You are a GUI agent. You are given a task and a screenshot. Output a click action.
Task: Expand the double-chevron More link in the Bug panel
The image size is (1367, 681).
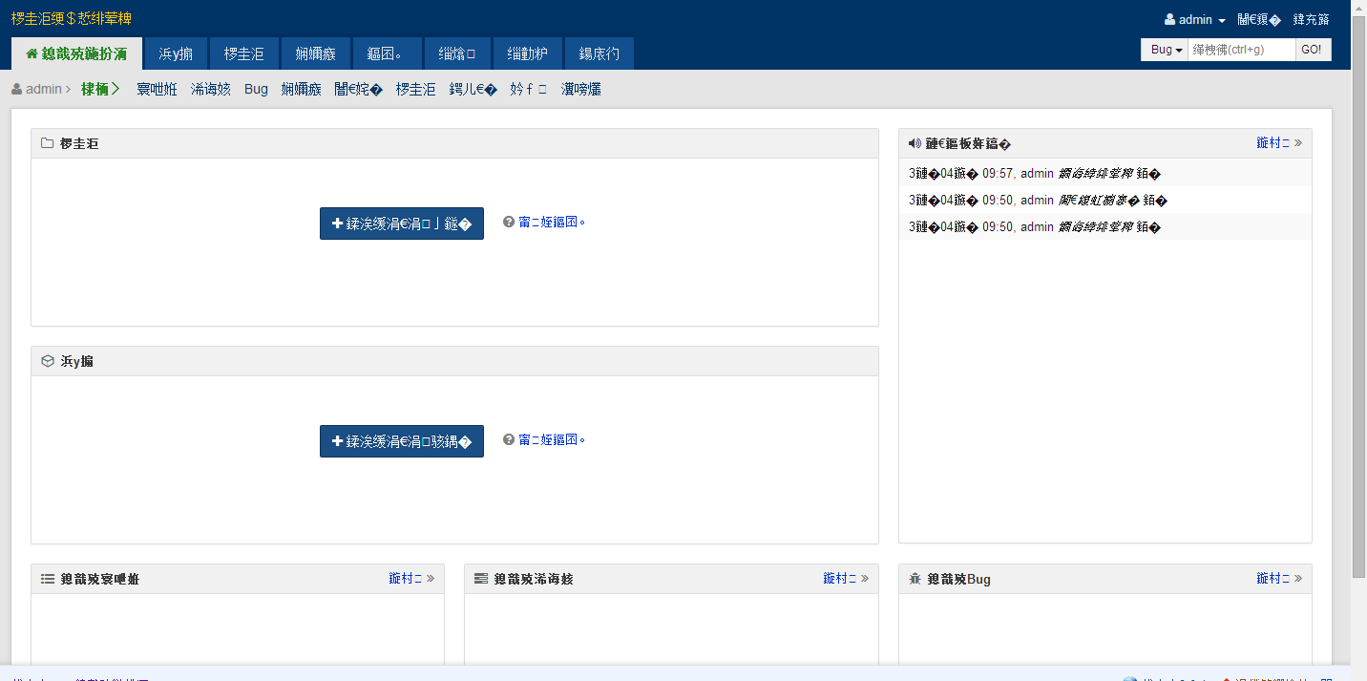pos(1279,579)
